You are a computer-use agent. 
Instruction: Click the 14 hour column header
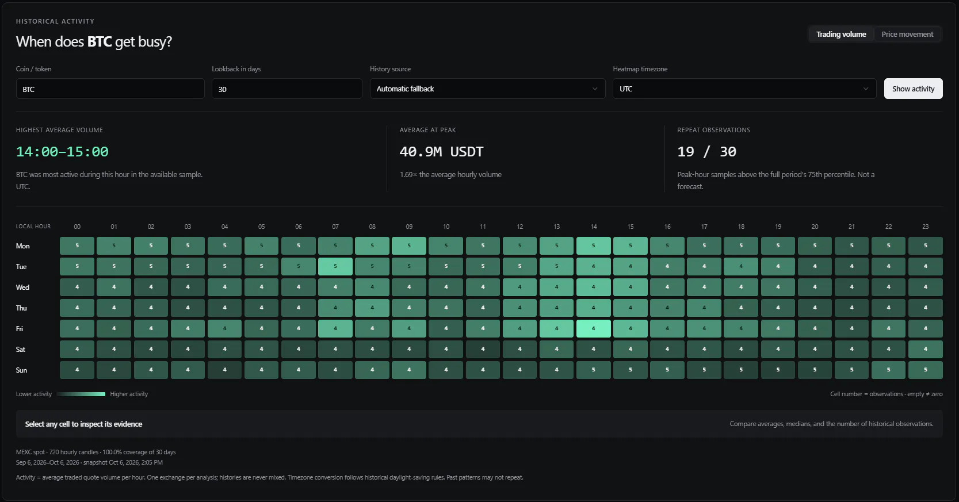click(593, 227)
